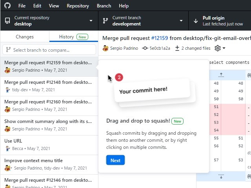Open pull request link #12159 in header
The width and height of the screenshot is (251, 188).
tap(160, 38)
